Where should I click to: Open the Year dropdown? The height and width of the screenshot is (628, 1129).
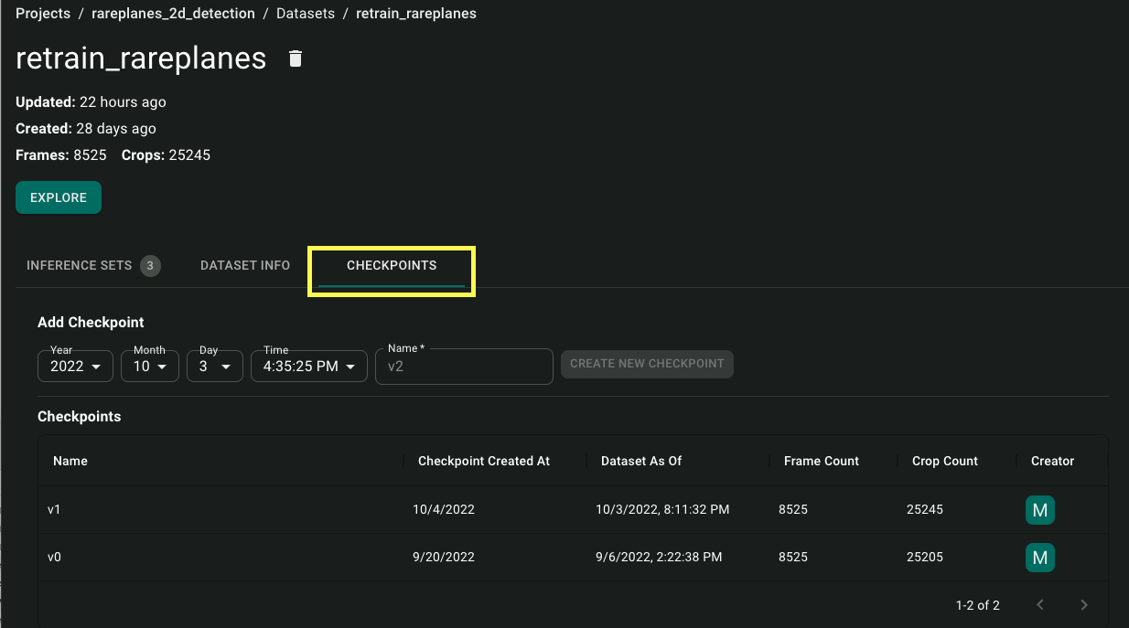(x=75, y=367)
